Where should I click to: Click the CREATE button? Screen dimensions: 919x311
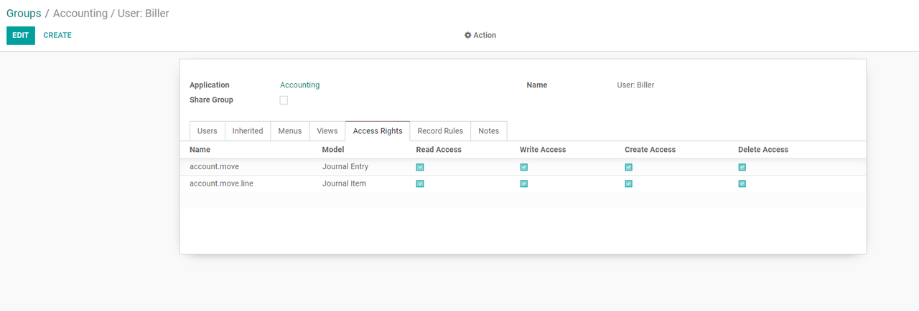click(57, 35)
